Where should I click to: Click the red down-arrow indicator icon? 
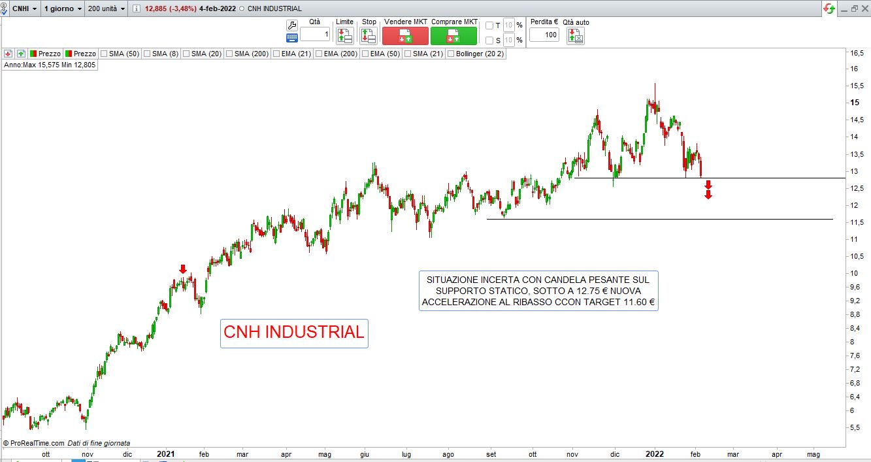[8, 54]
